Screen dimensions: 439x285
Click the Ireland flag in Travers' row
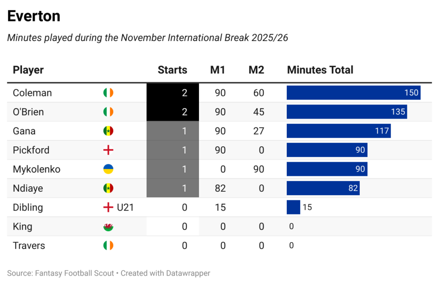108,246
